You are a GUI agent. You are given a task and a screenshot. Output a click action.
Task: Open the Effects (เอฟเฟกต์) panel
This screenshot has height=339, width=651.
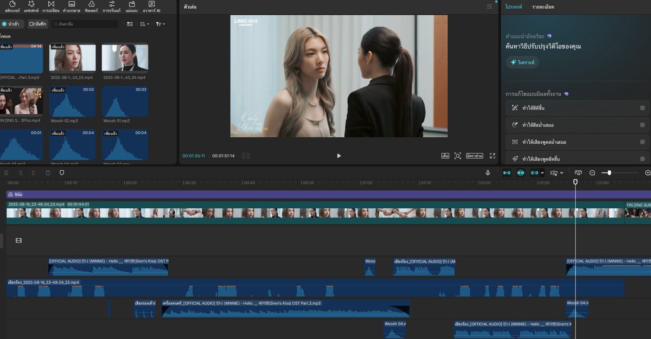point(31,7)
